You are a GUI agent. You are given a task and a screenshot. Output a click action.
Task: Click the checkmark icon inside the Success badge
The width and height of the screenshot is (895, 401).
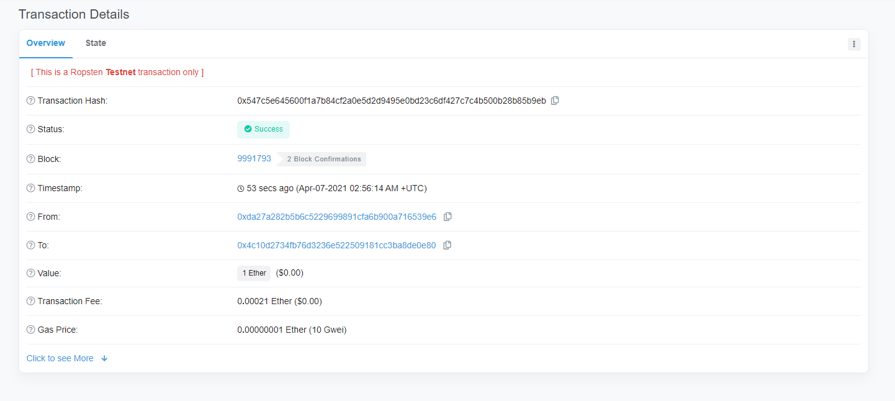248,129
